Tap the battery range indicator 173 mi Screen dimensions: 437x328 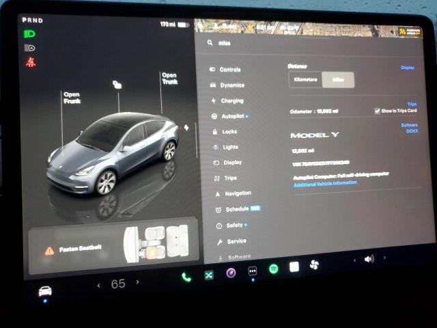tap(175, 25)
